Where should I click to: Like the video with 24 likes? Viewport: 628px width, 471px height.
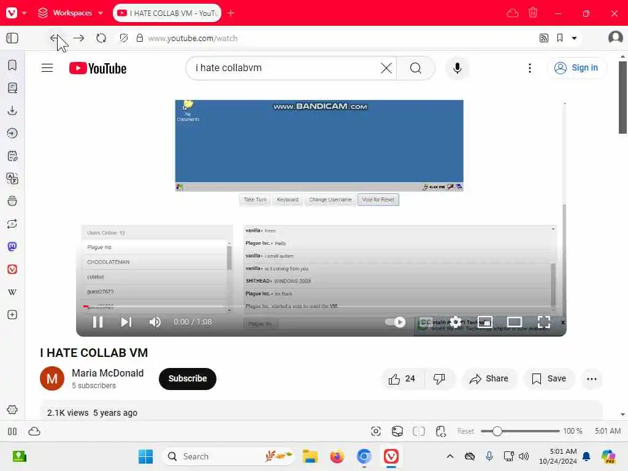pyautogui.click(x=402, y=379)
